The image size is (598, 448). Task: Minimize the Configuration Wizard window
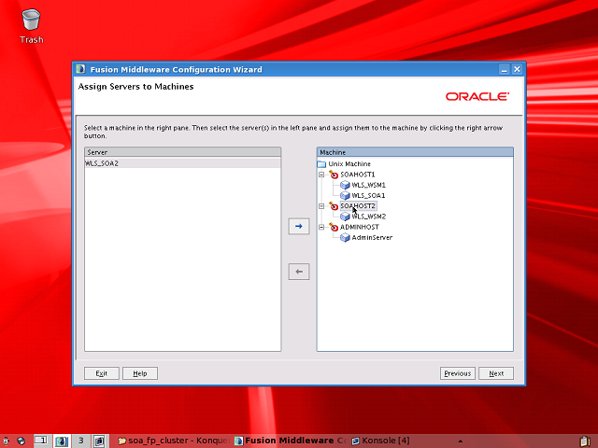coord(505,69)
